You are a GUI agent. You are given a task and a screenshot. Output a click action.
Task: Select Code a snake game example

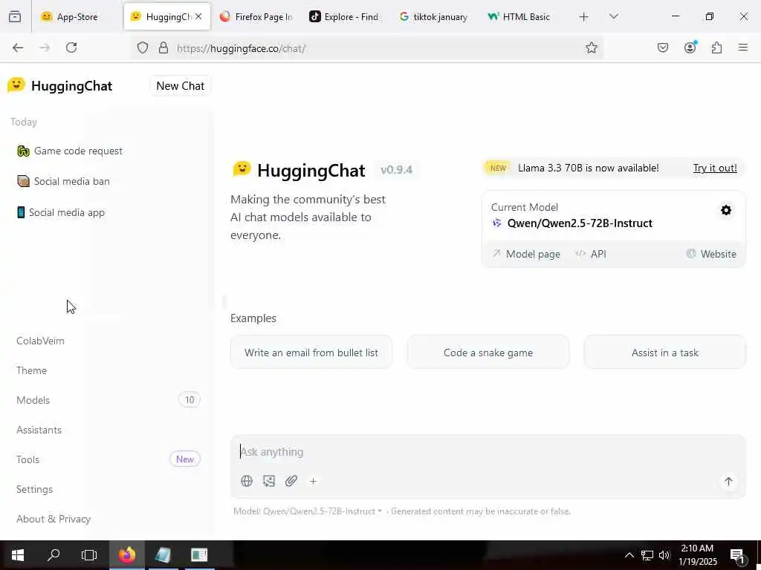click(x=488, y=353)
